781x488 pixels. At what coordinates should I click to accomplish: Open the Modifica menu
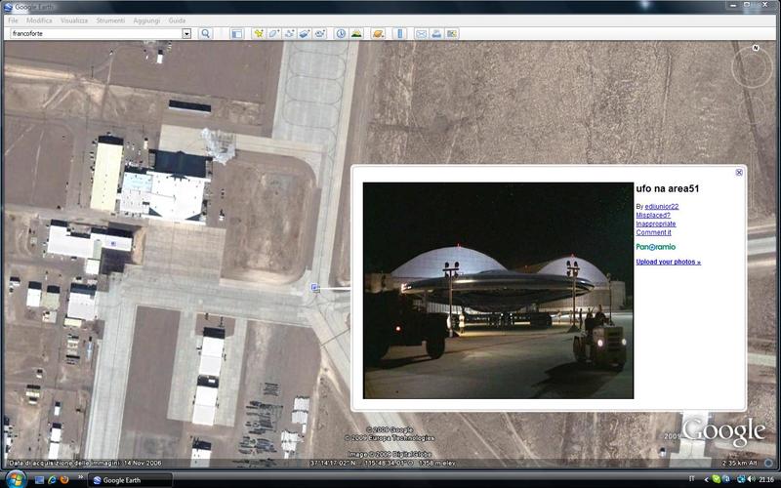pyautogui.click(x=39, y=20)
